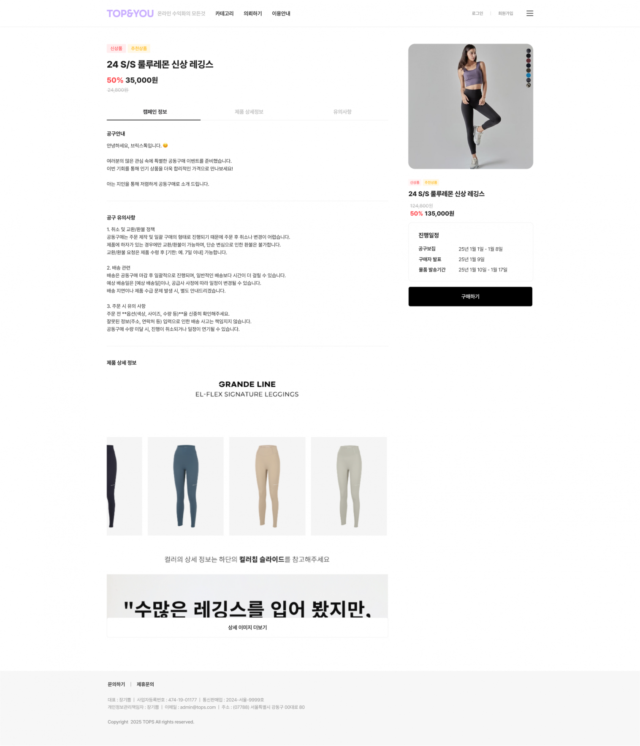Select the blue color dot on product image
Image resolution: width=640 pixels, height=746 pixels.
pyautogui.click(x=528, y=75)
